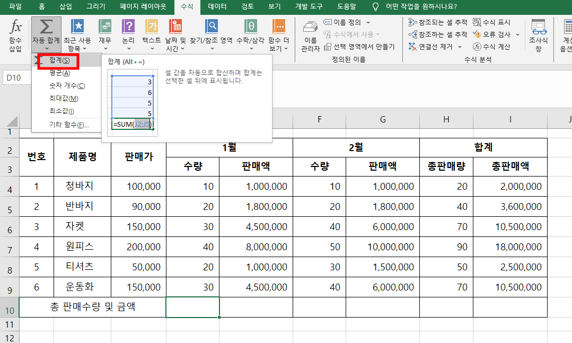This screenshot has width=572, height=343.
Task: Click Define Name (이름 정의)
Action: pyautogui.click(x=342, y=22)
